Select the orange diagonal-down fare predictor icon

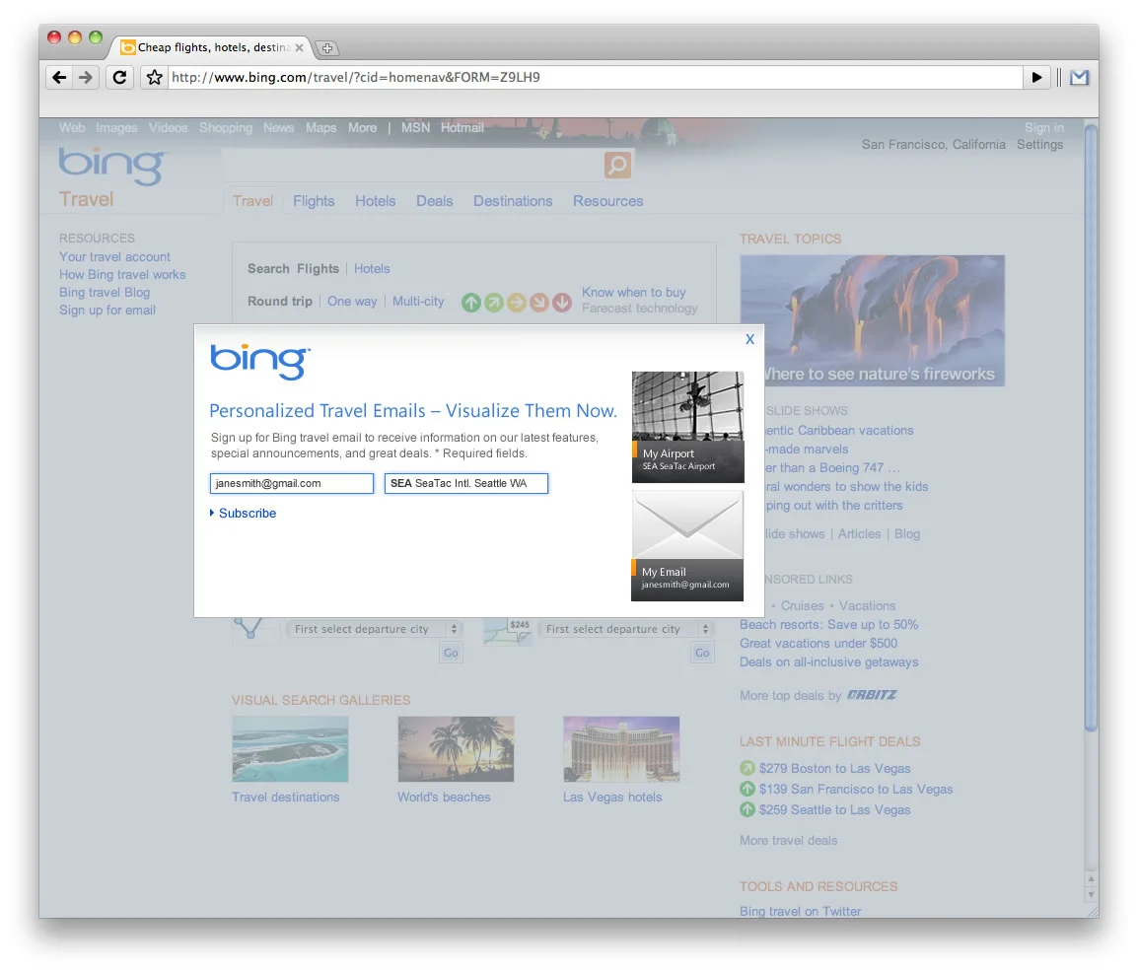pyautogui.click(x=538, y=303)
